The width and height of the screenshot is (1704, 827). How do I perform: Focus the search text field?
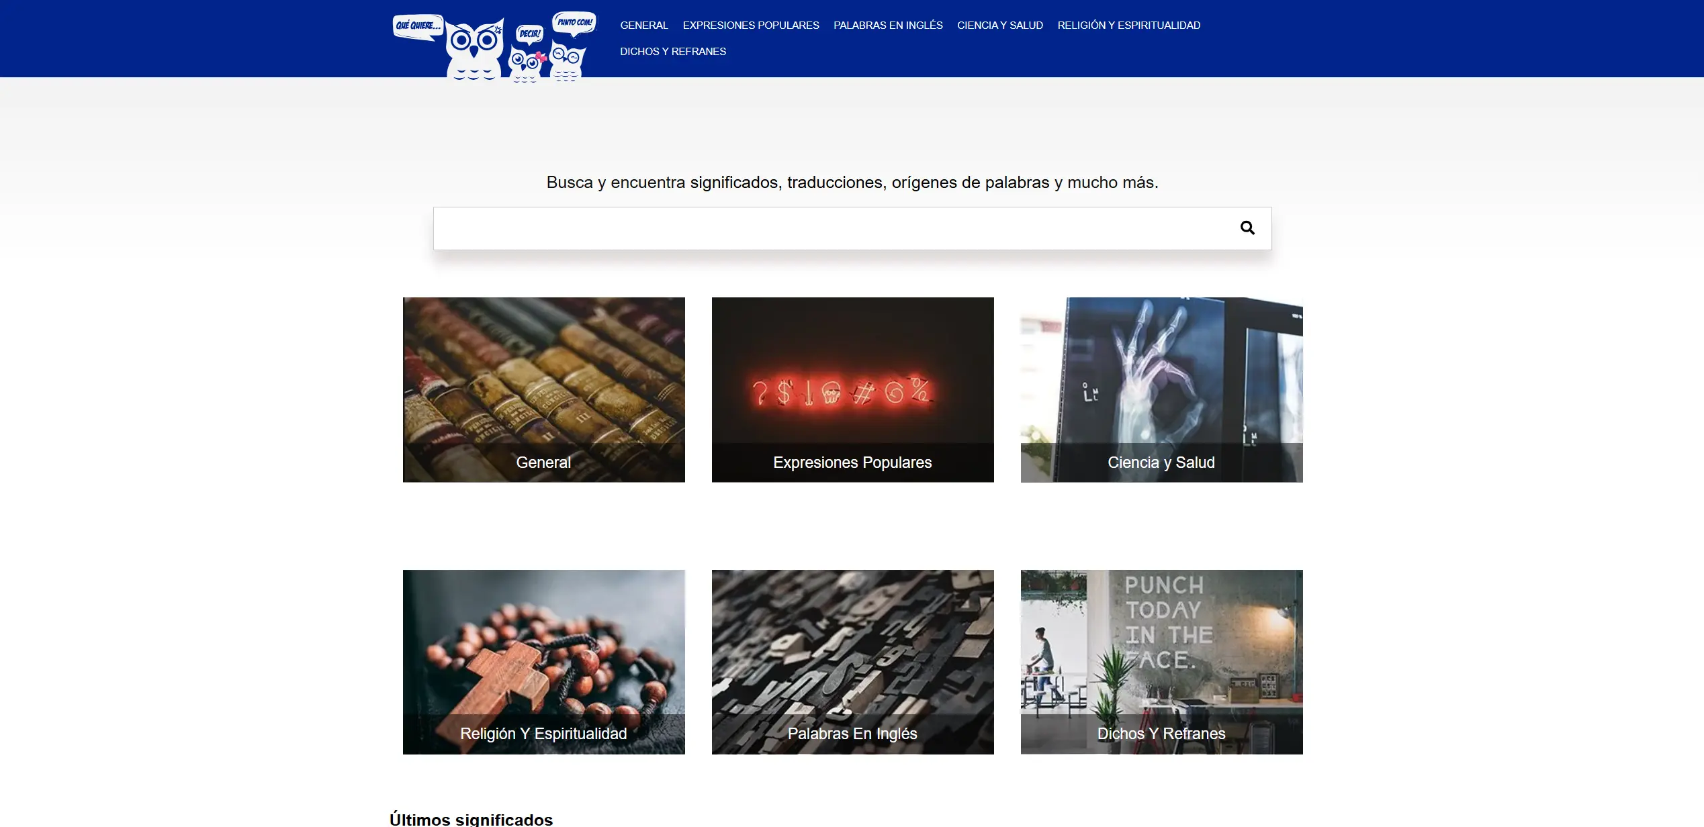click(x=833, y=228)
